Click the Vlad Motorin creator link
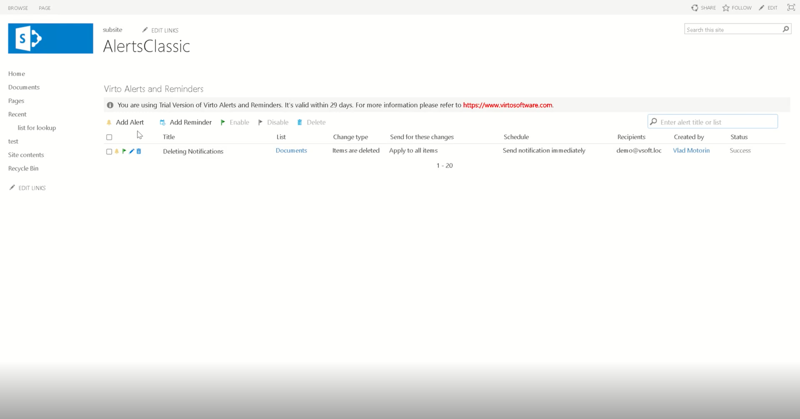Viewport: 800px width, 419px height. (x=691, y=150)
